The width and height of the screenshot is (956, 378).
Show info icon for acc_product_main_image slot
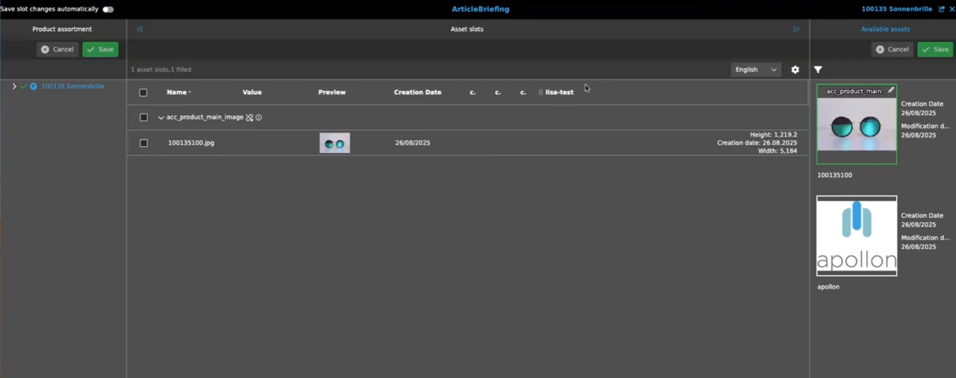[259, 117]
